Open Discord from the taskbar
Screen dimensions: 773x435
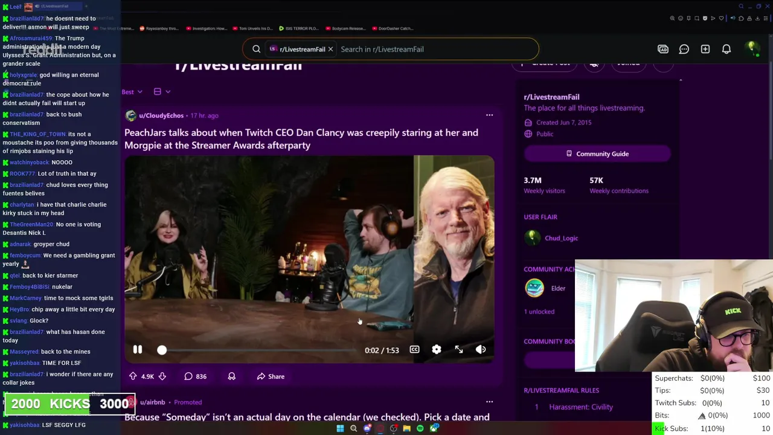point(367,428)
